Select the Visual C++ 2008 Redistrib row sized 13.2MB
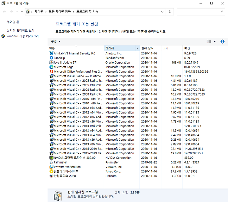The image size is (228, 203). tap(132, 89)
